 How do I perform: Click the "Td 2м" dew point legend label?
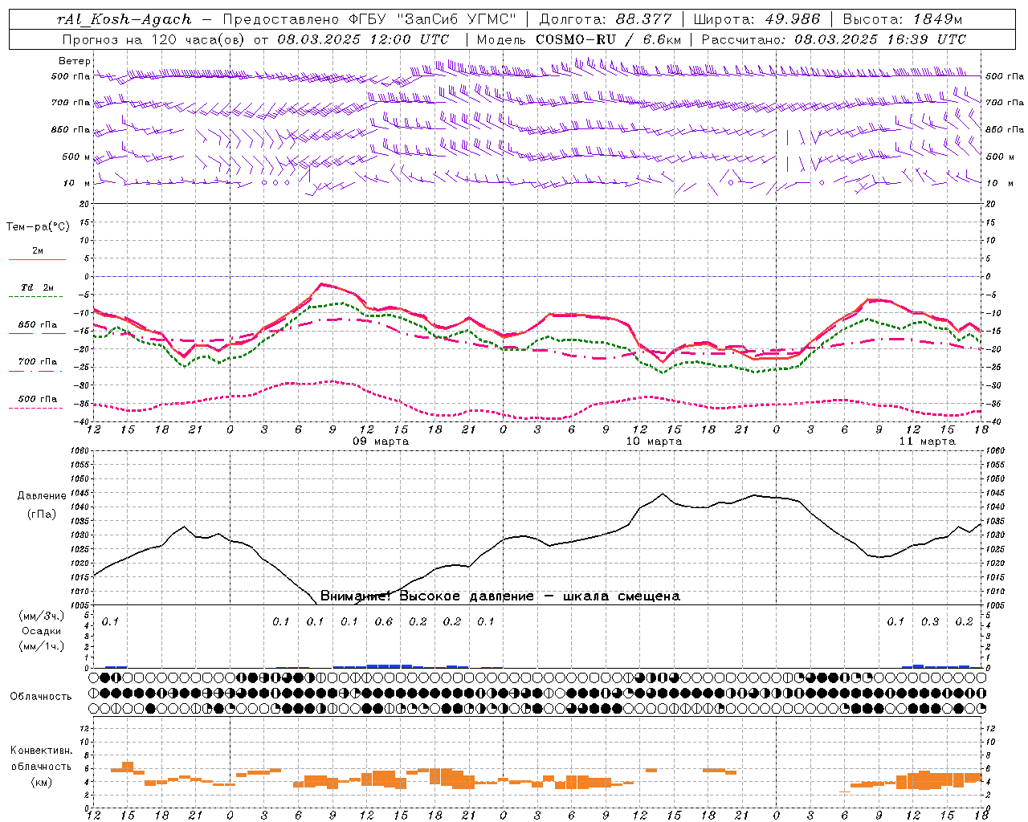point(38,287)
